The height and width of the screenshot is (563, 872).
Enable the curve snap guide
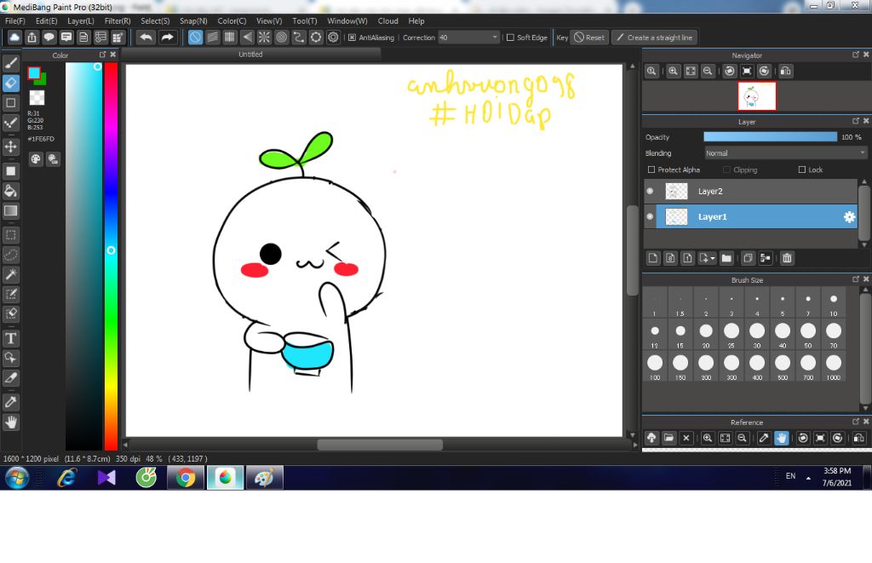pos(299,37)
